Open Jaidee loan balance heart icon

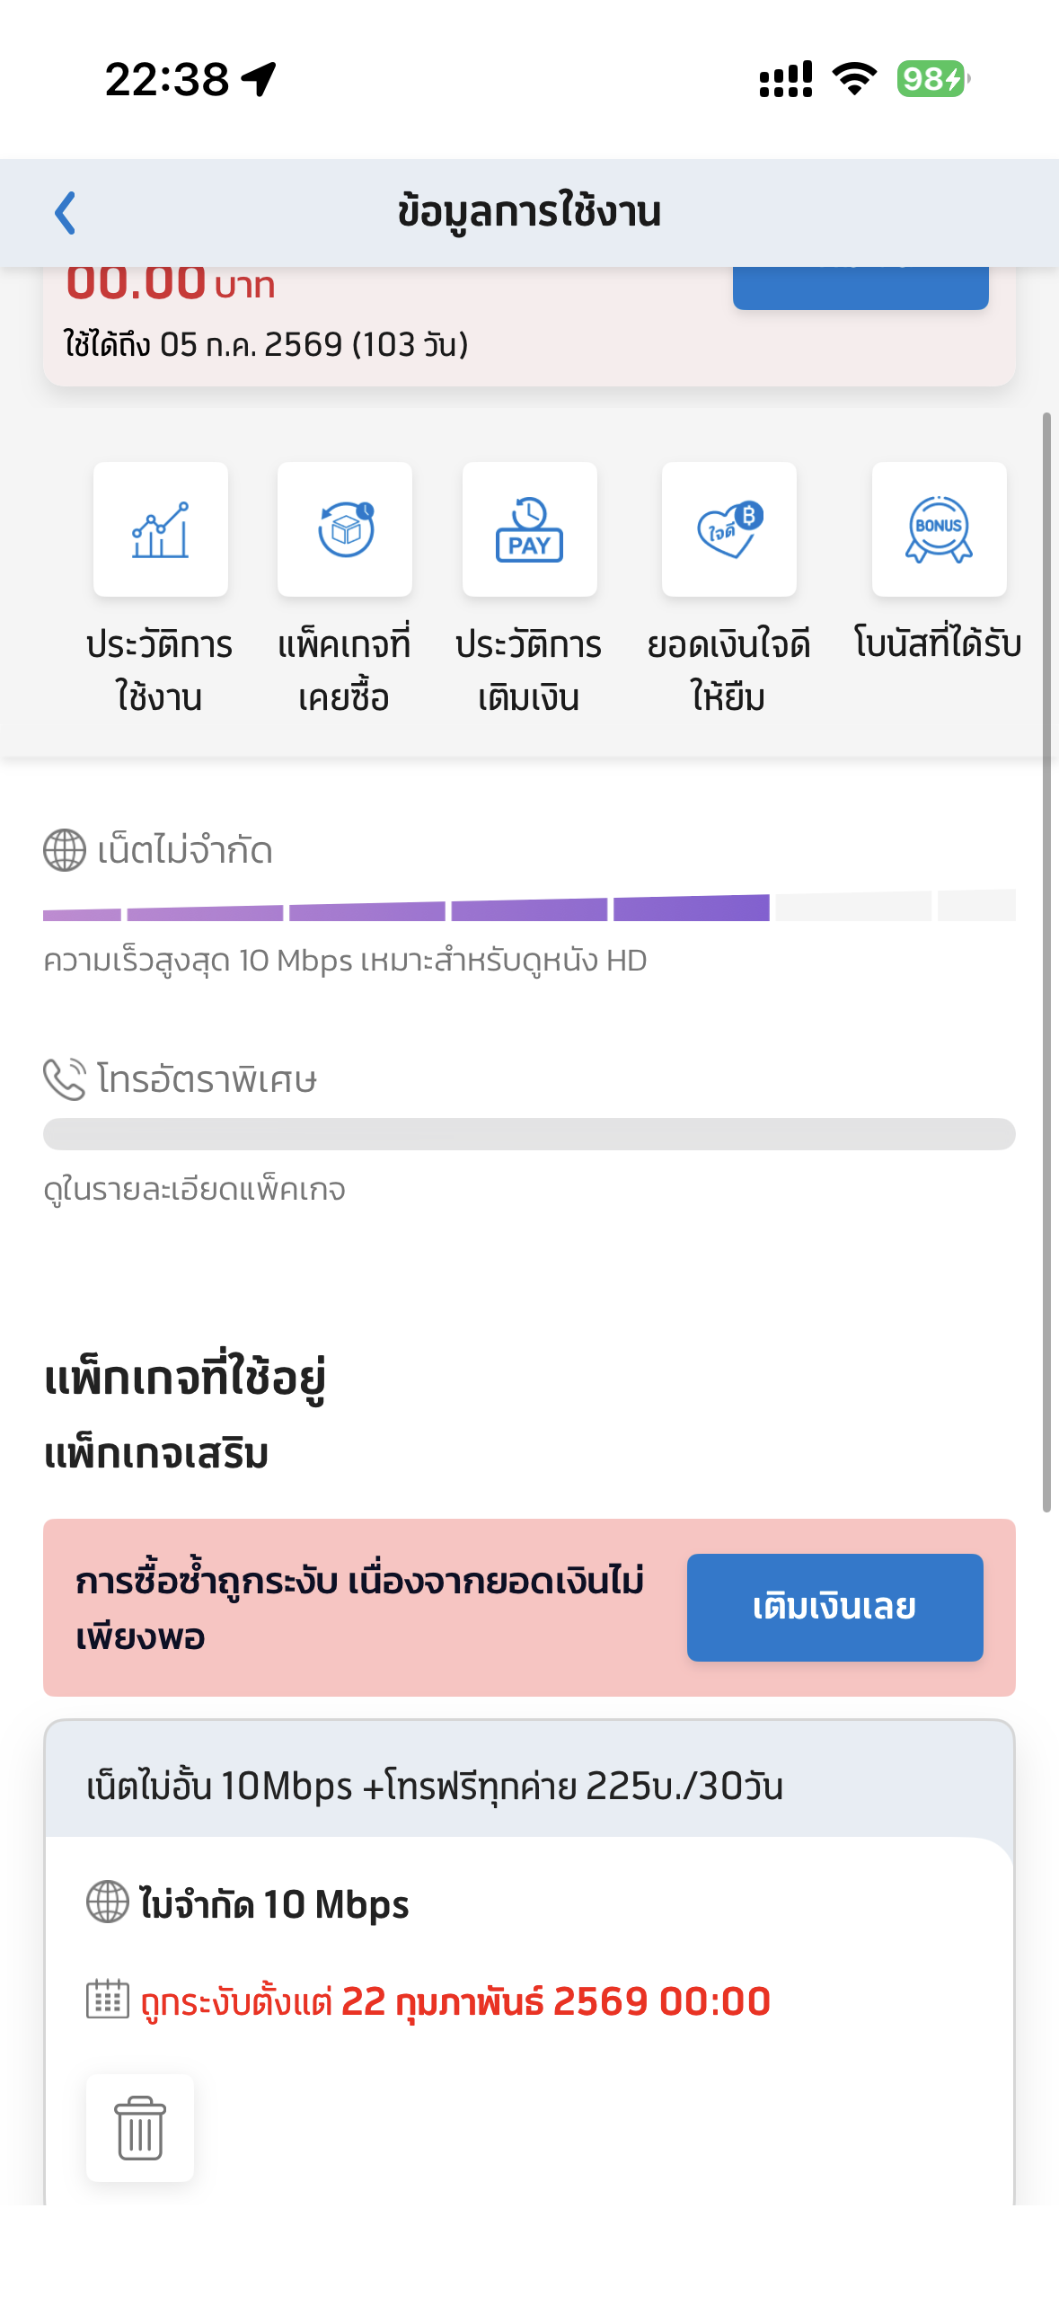pos(729,529)
